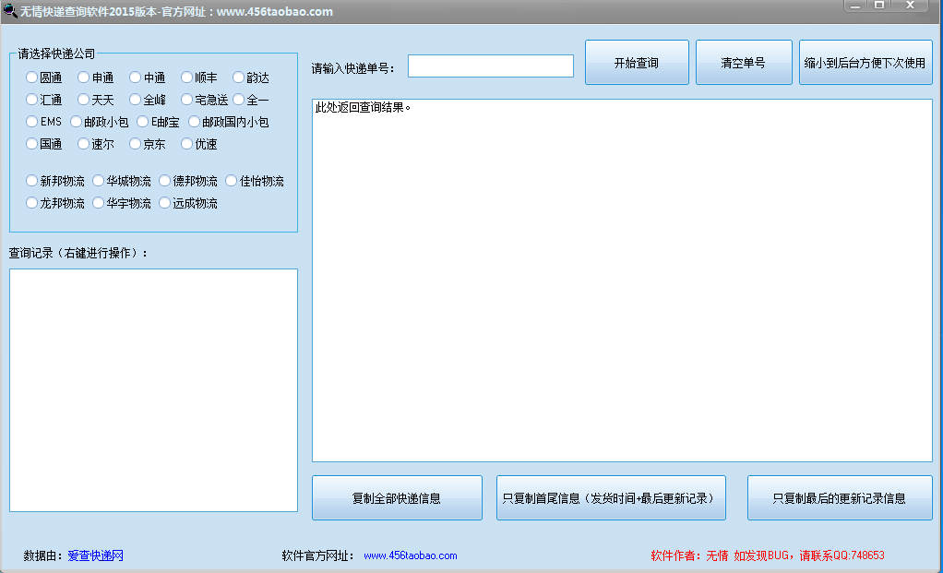943x573 pixels.
Task: Click 只复制最后的更新记录信息 button
Action: (x=839, y=496)
